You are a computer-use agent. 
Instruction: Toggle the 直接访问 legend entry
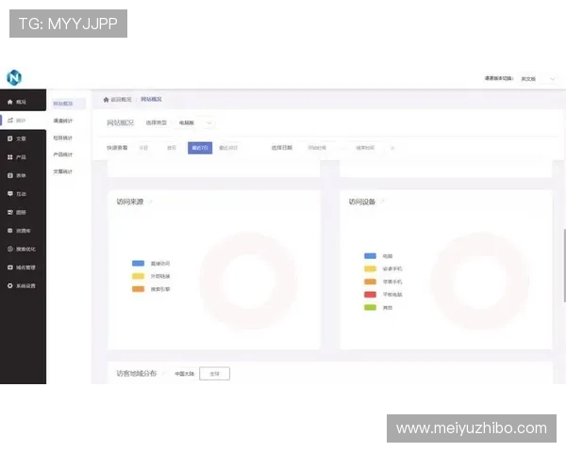tap(151, 264)
